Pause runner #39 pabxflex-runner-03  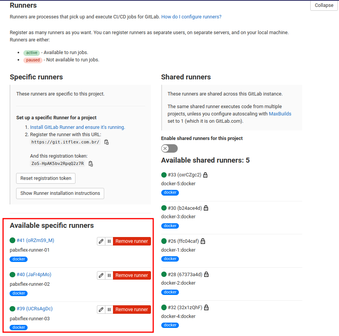coord(109,310)
